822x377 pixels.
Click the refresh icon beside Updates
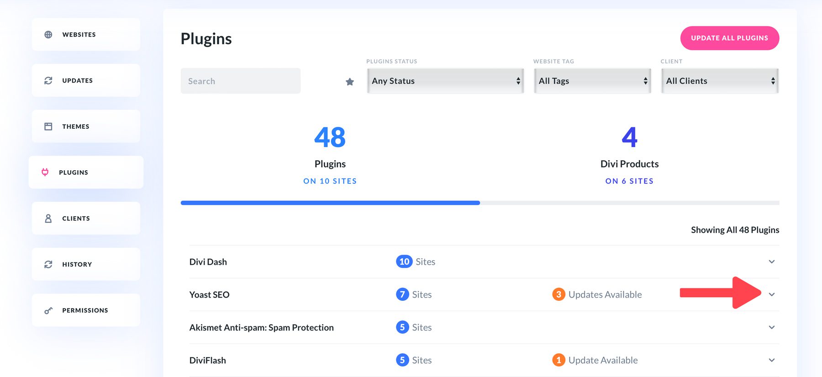point(48,80)
